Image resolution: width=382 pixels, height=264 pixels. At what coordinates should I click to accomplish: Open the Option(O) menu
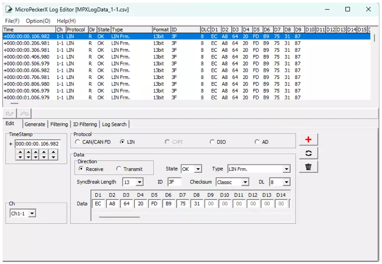click(38, 21)
